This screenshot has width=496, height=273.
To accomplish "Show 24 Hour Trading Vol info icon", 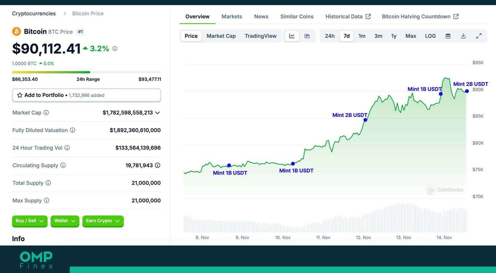I will pos(67,148).
